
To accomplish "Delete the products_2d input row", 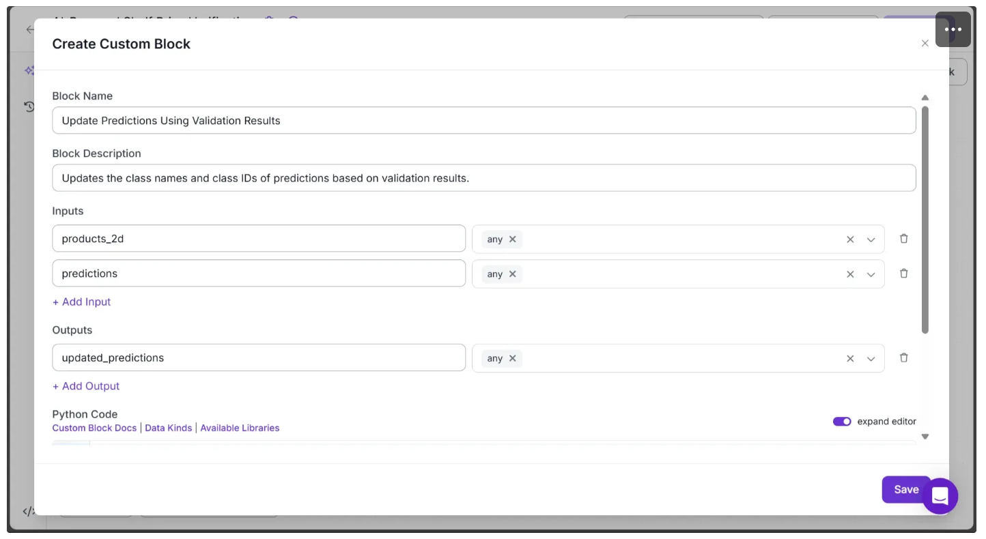I will tap(904, 239).
